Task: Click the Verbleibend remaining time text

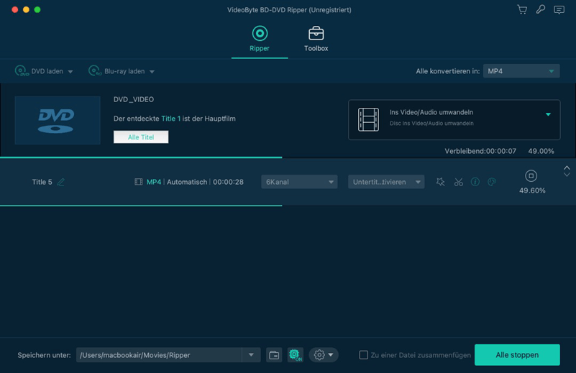Action: click(480, 151)
